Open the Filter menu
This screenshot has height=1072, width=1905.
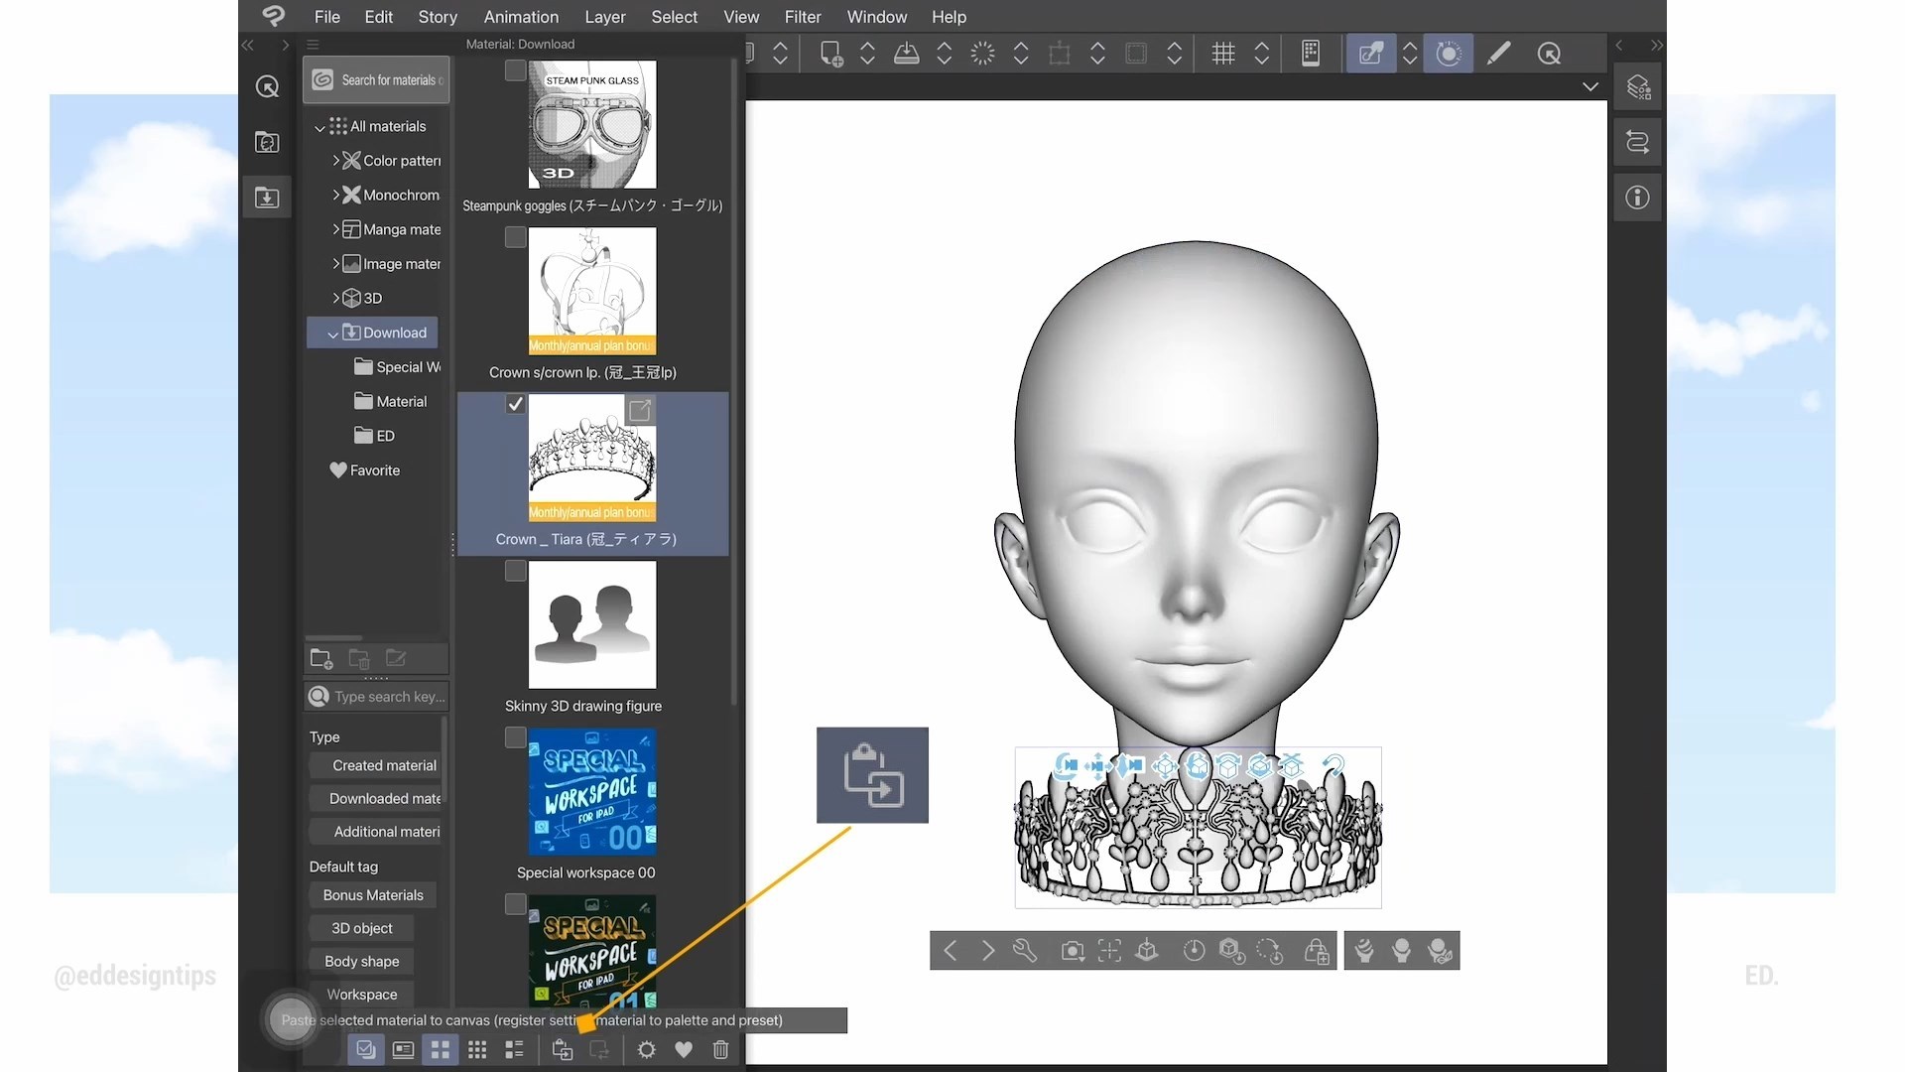coord(802,17)
